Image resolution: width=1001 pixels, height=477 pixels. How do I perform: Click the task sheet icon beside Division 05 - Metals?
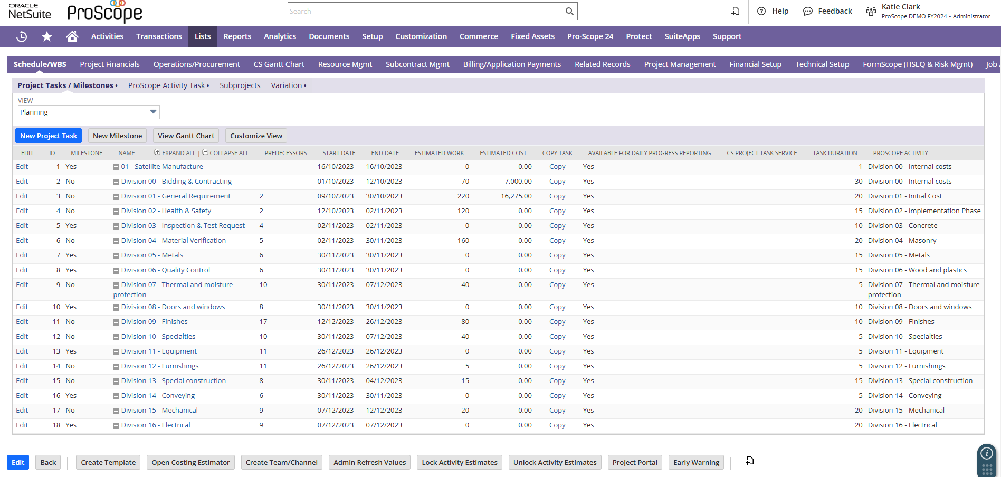116,255
